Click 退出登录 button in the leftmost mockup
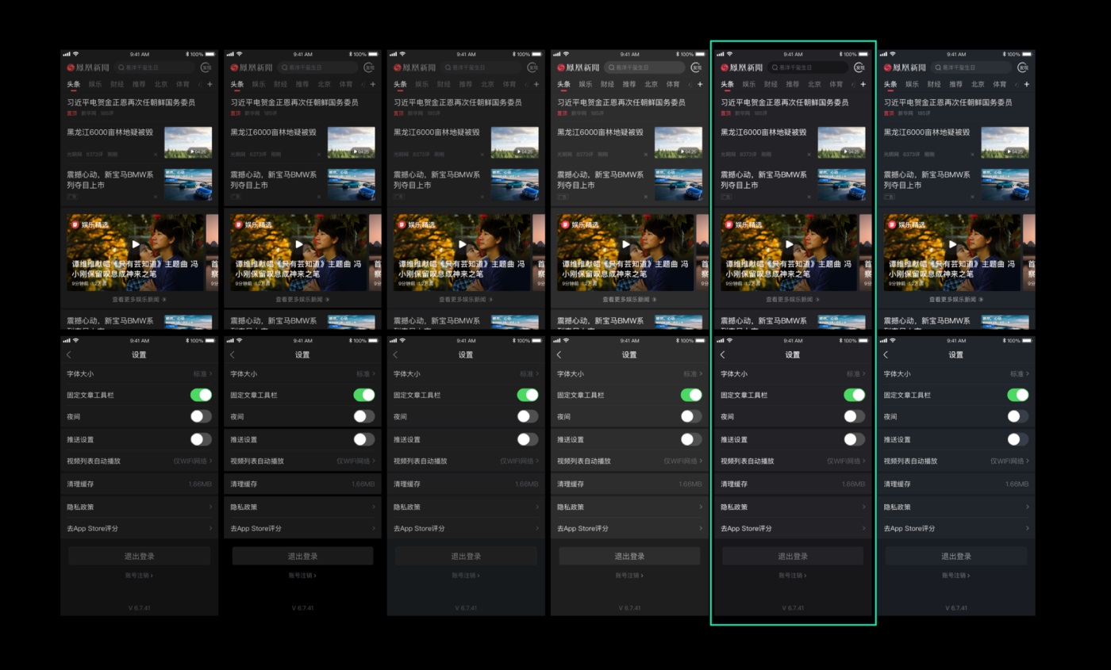The image size is (1111, 670). 139,556
